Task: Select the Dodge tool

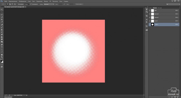Action: click(2, 42)
